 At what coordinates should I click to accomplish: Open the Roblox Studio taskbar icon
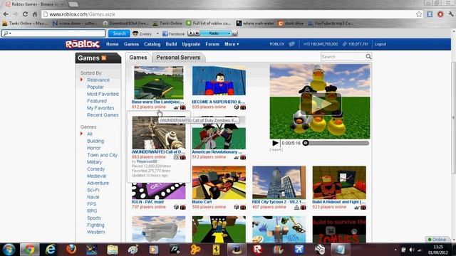[x=258, y=250]
